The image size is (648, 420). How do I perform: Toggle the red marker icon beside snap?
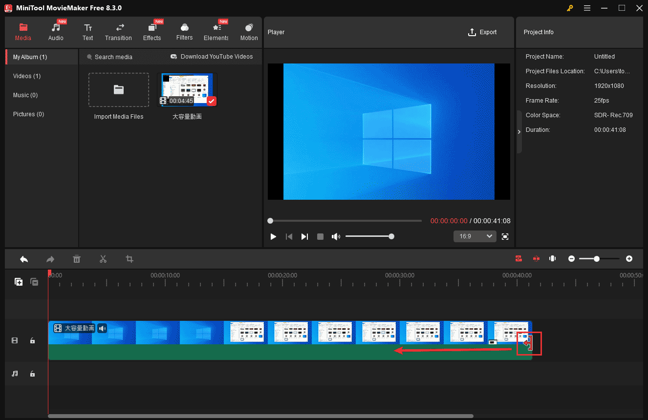coord(536,258)
